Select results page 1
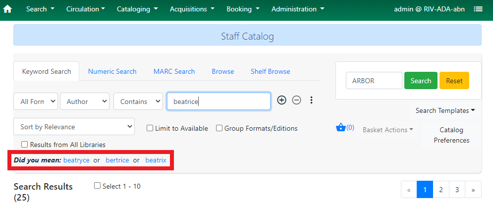The image size is (493, 204). pos(425,190)
